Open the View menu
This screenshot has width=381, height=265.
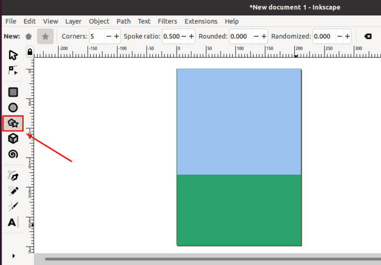[51, 21]
